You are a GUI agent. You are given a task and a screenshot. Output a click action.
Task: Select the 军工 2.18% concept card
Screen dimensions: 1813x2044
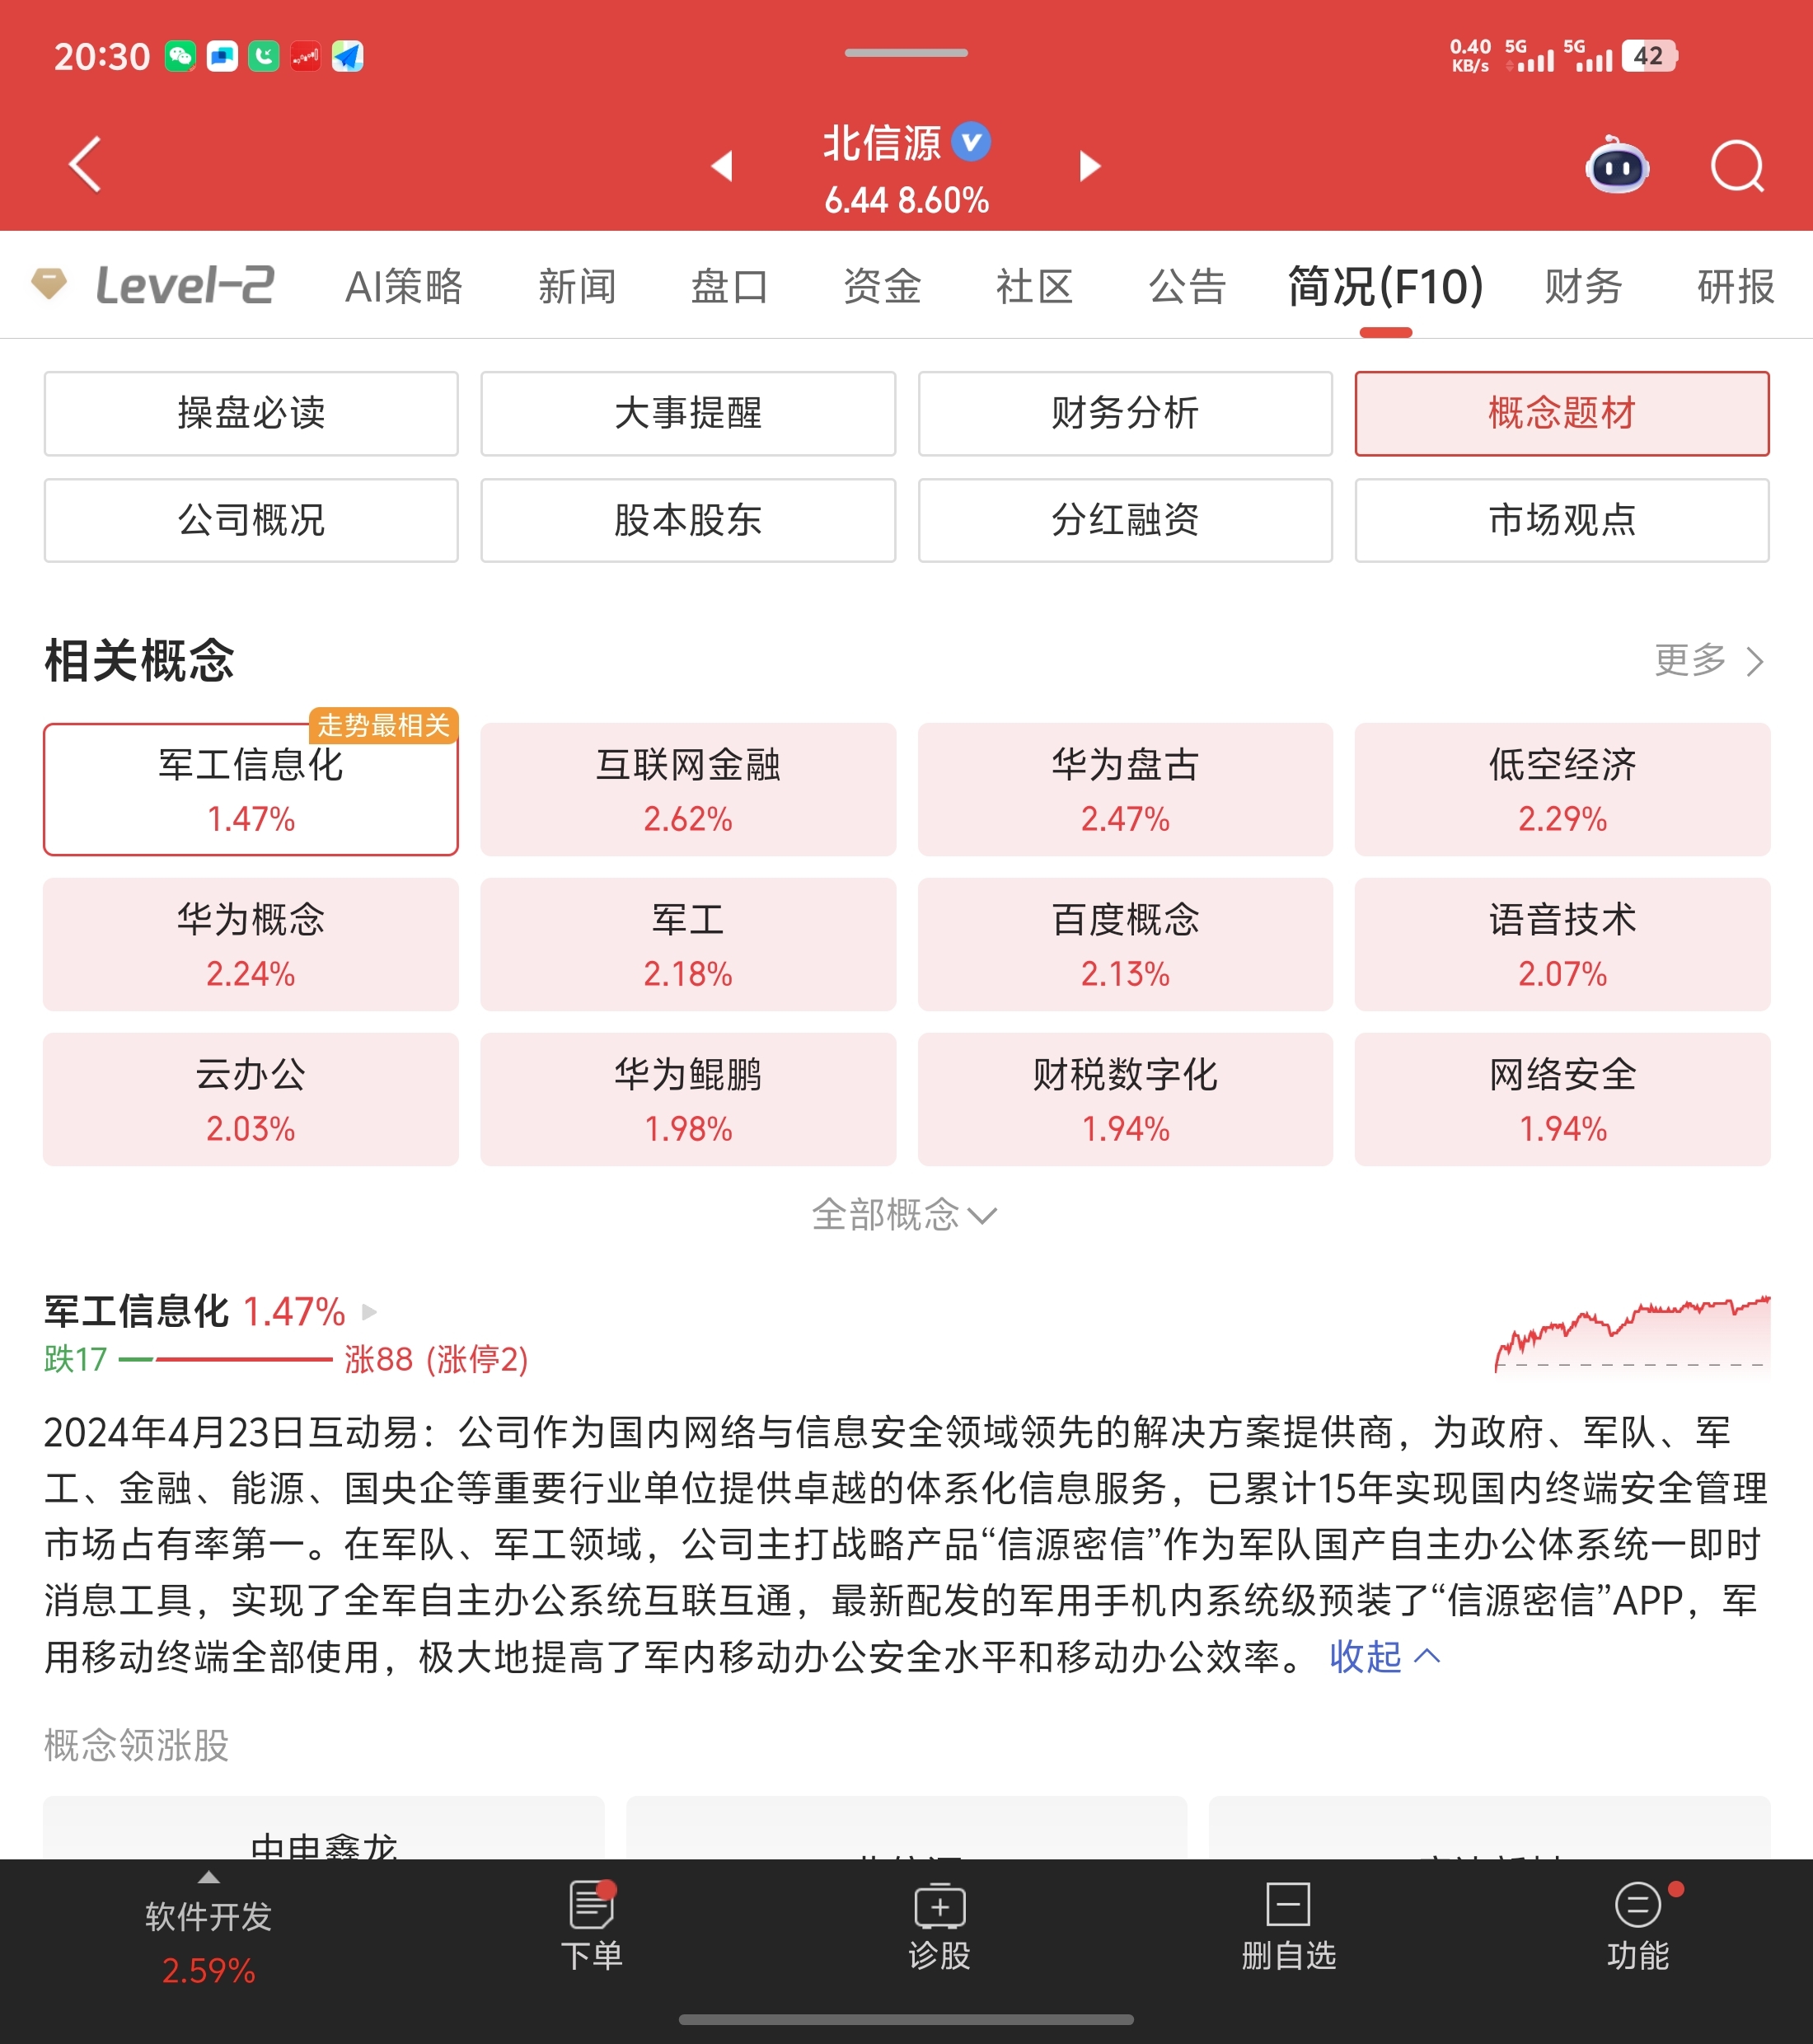click(688, 945)
